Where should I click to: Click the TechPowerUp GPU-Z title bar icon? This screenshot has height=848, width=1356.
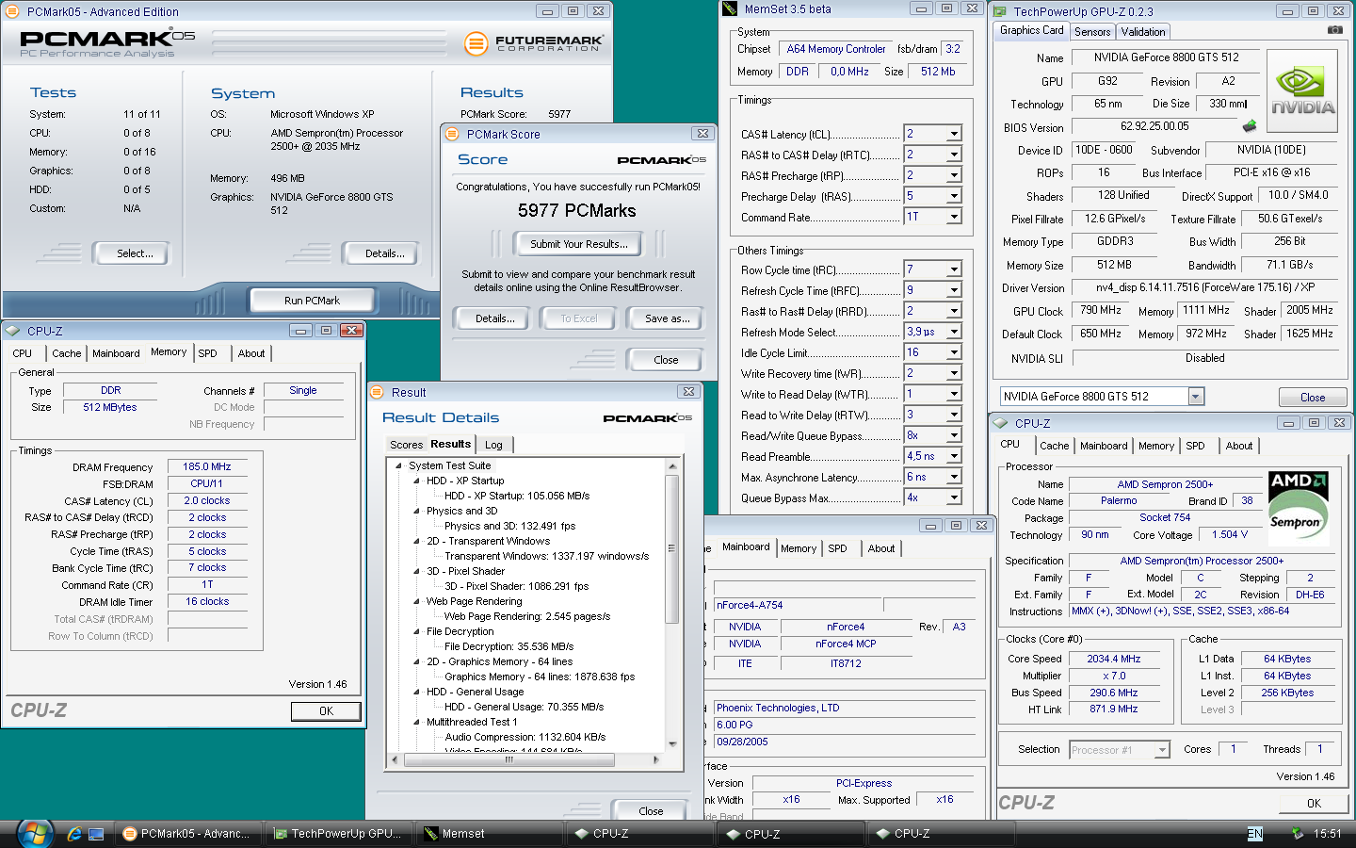click(1001, 11)
